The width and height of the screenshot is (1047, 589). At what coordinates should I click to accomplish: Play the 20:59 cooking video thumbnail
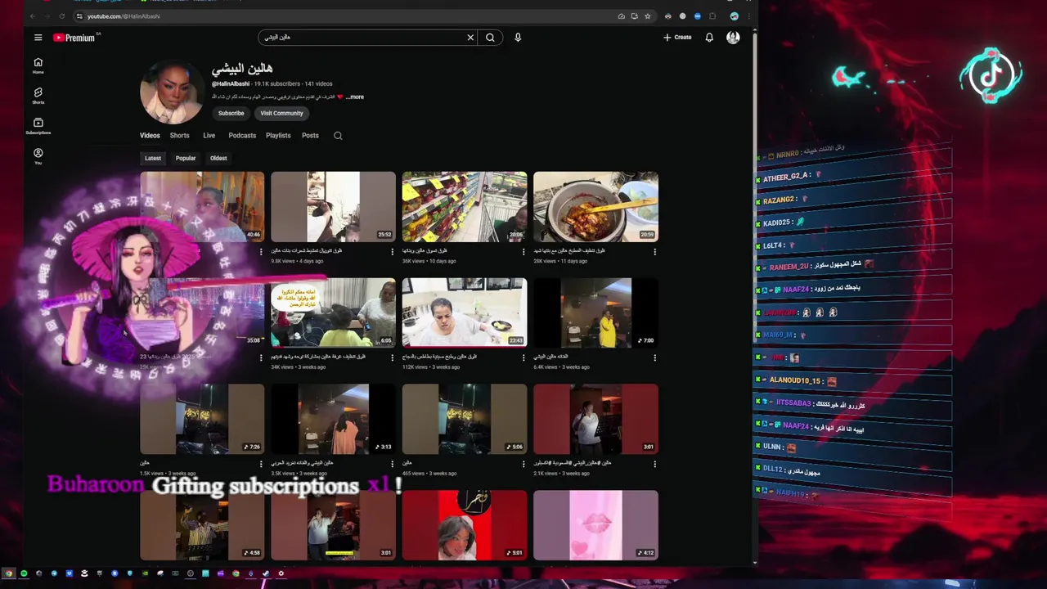pyautogui.click(x=595, y=207)
